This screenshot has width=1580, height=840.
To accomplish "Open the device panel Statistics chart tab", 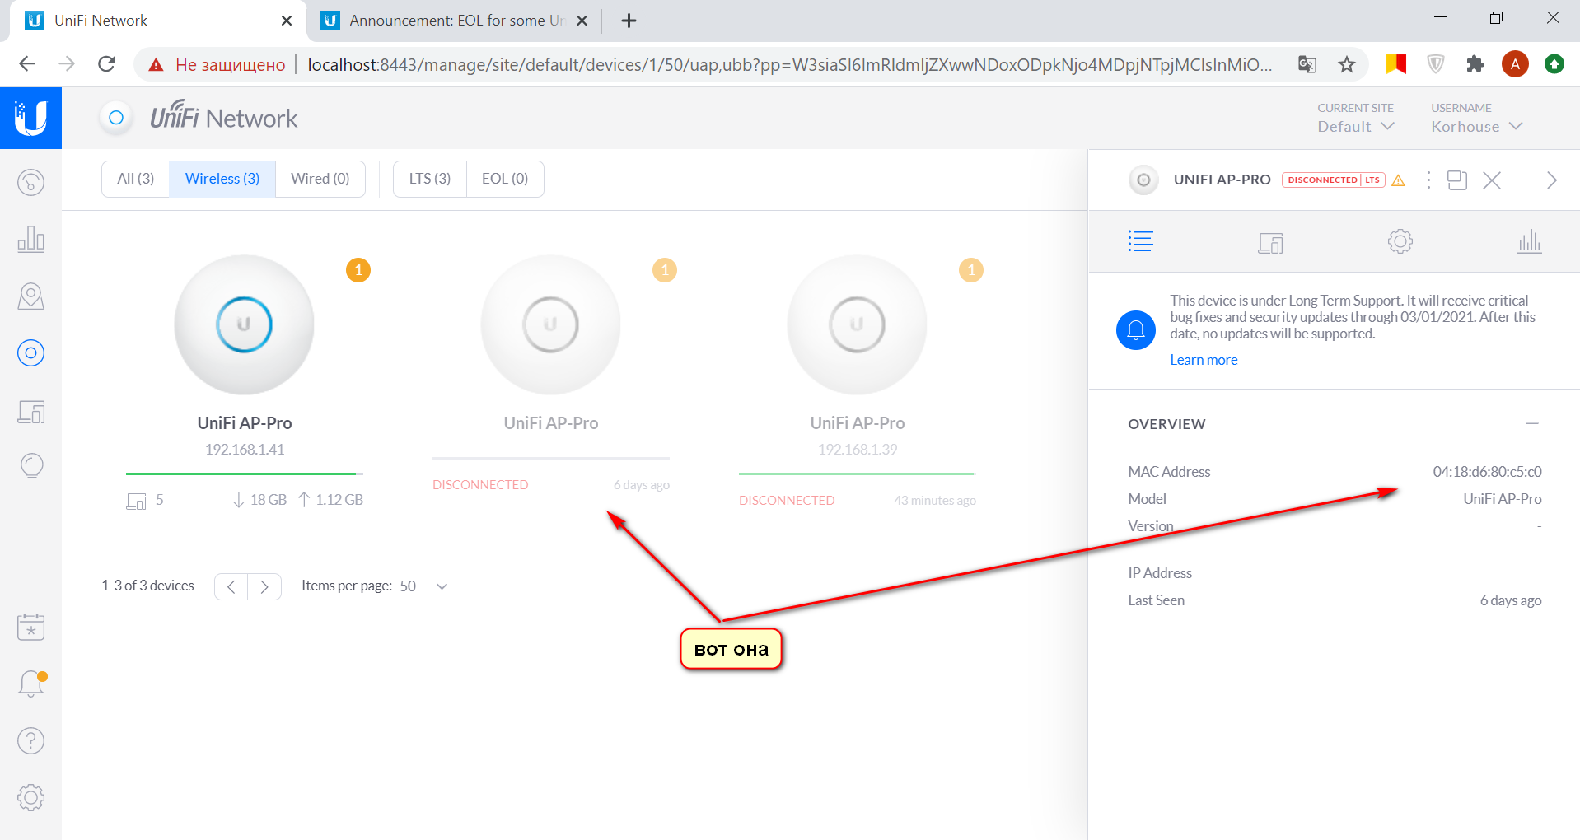I will click(1529, 241).
